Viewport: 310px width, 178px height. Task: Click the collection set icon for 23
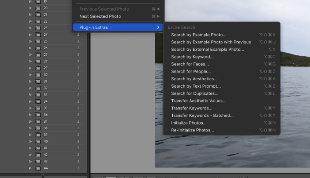click(x=38, y=28)
